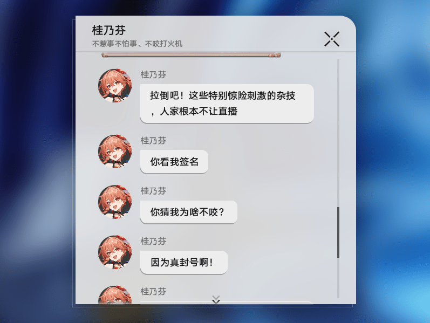Click the partially visible avatar at bottom of chat

point(115,295)
